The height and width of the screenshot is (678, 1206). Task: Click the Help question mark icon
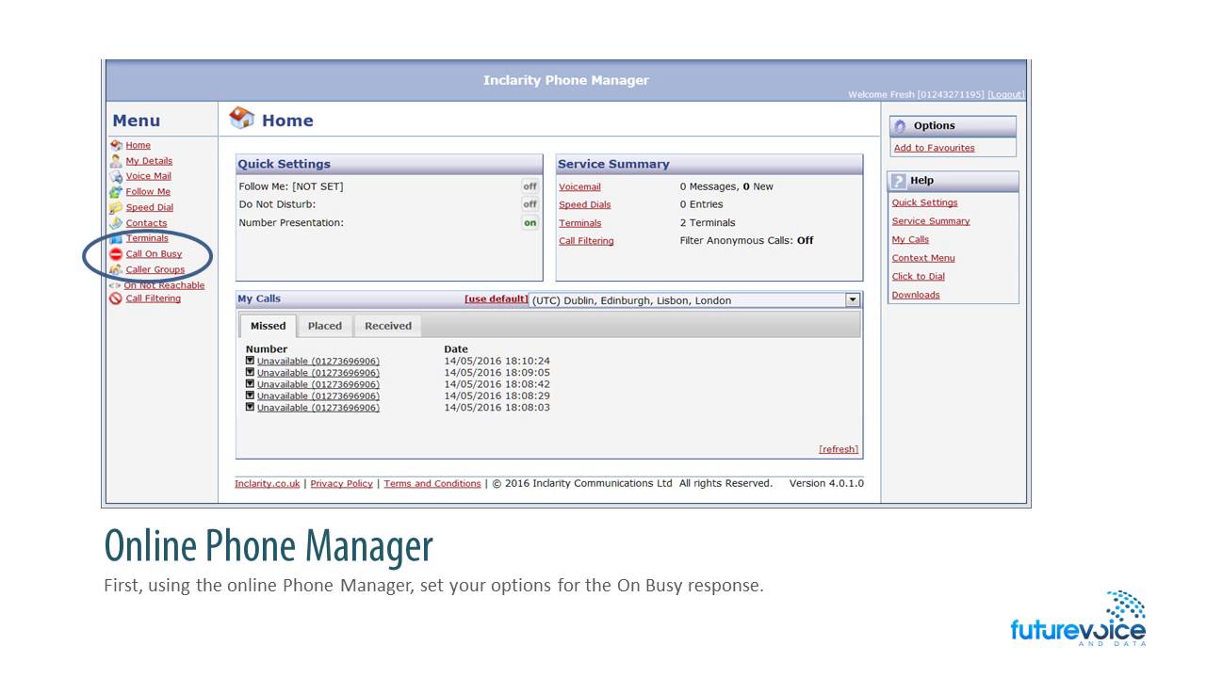899,181
